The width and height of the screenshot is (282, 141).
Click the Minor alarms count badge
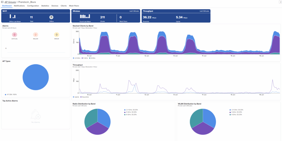(x=56, y=35)
